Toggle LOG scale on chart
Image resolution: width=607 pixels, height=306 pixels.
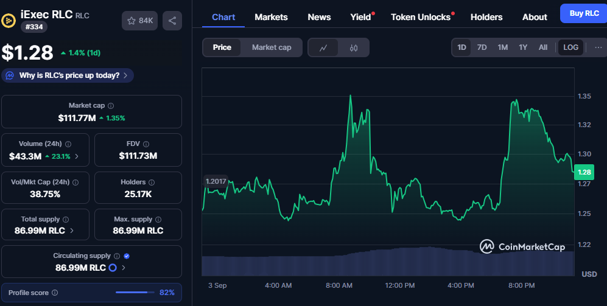click(570, 47)
